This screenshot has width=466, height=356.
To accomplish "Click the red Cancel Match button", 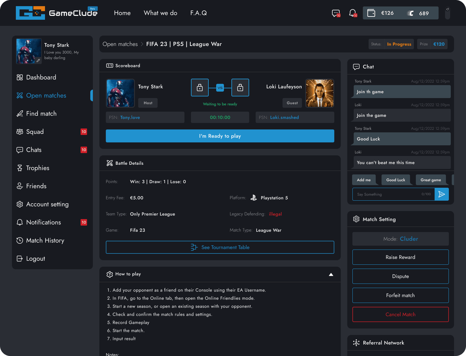I will coord(401,315).
